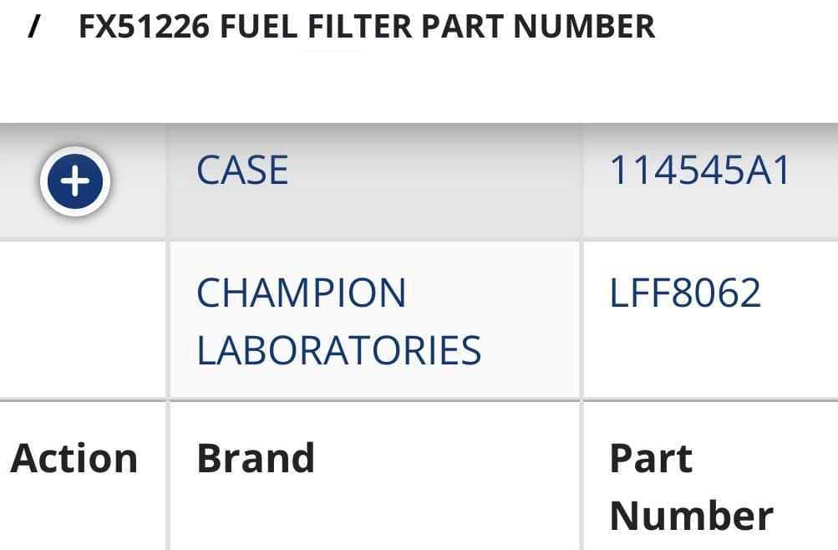Expand the CASE row plus icon
Viewport: 838px width, 550px height.
click(x=75, y=181)
